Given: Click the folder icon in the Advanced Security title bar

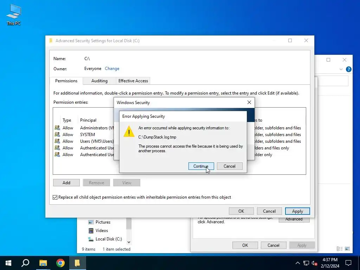Looking at the screenshot, I should tap(51, 41).
